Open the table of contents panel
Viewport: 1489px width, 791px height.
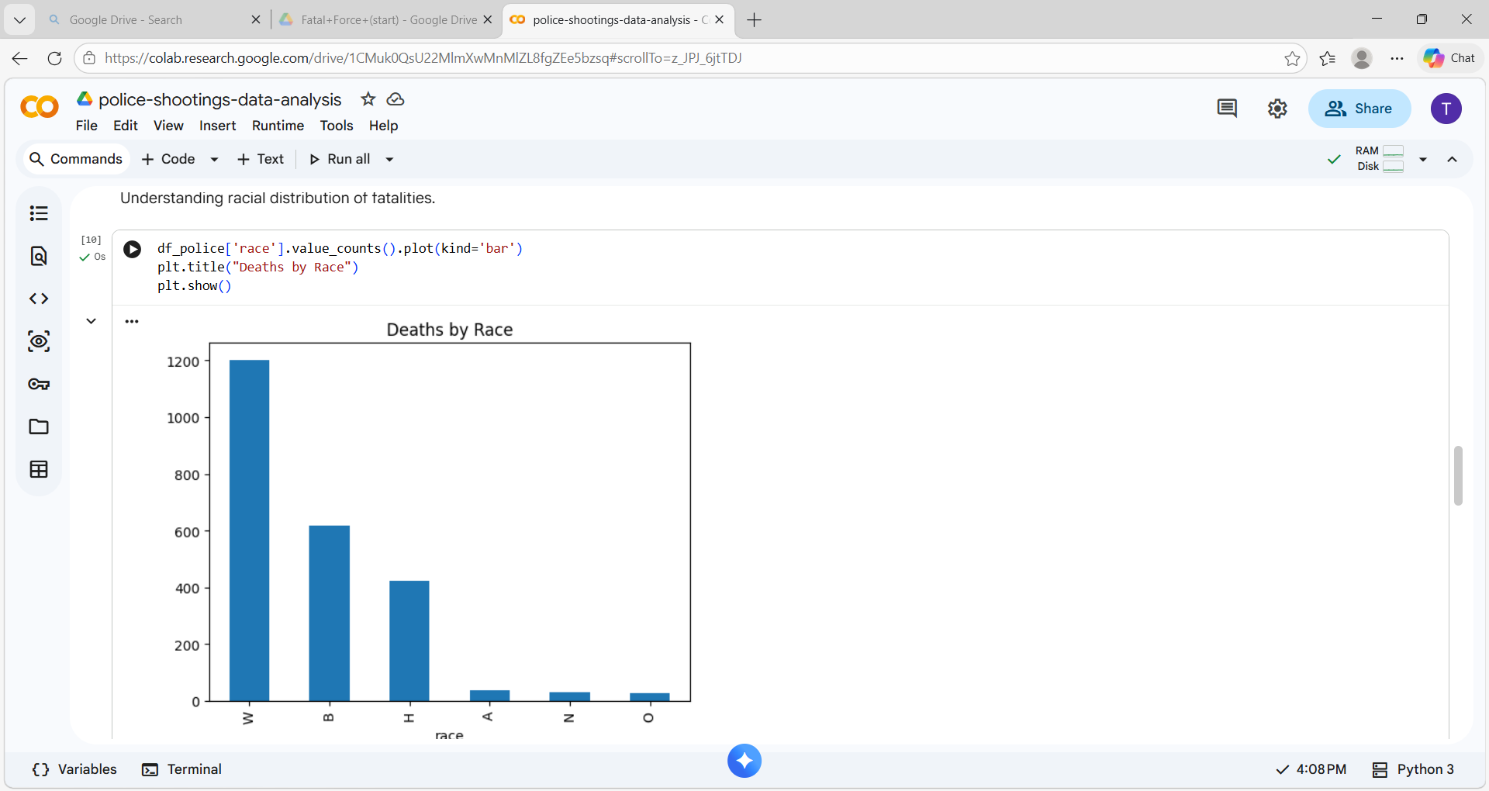pos(39,212)
